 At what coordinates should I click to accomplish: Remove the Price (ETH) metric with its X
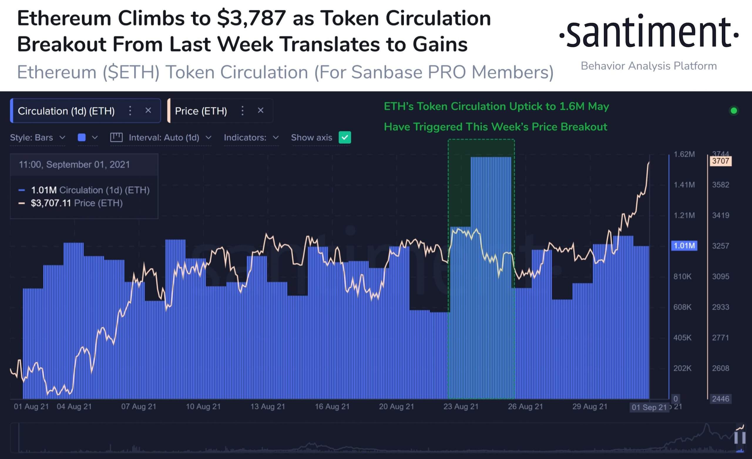click(x=261, y=110)
